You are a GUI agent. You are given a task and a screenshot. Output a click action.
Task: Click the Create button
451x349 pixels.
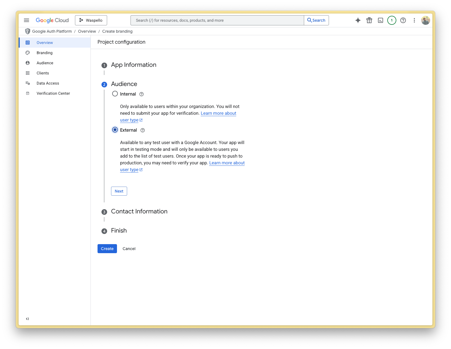[x=107, y=249]
